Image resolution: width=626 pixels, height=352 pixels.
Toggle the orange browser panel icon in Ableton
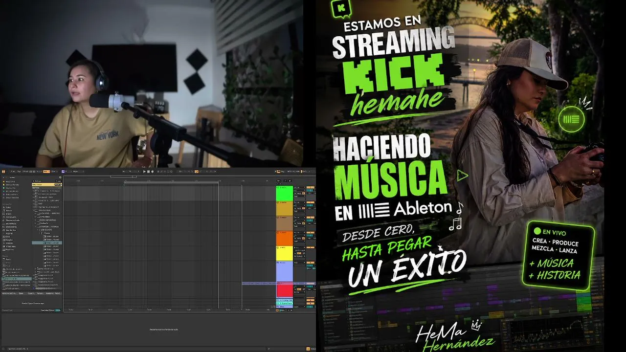pos(3,172)
